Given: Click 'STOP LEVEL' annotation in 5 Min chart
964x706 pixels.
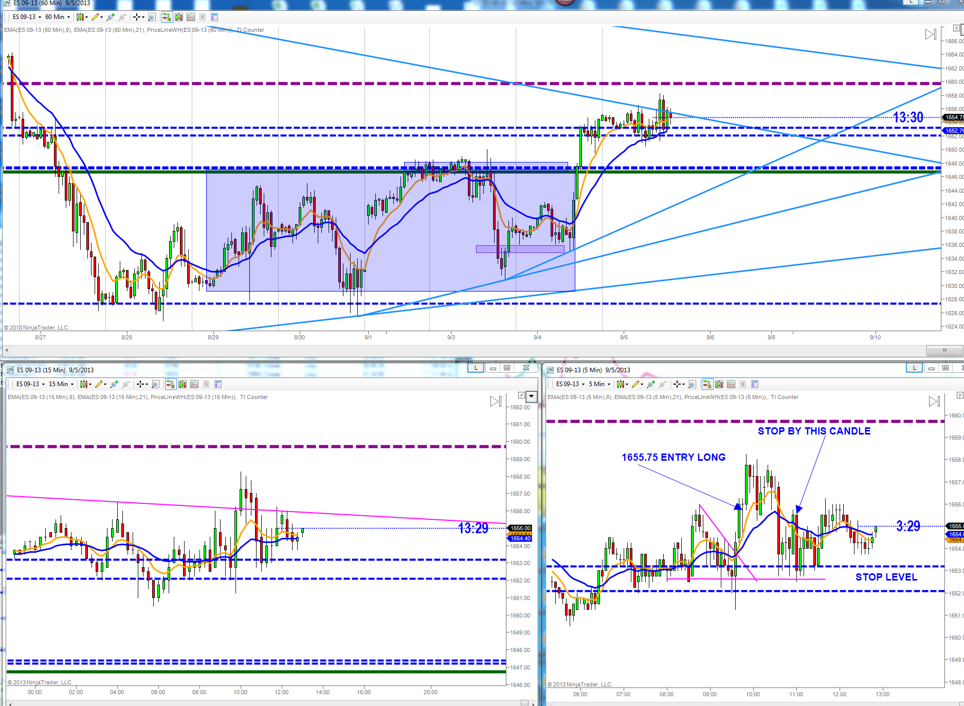Looking at the screenshot, I should [886, 577].
